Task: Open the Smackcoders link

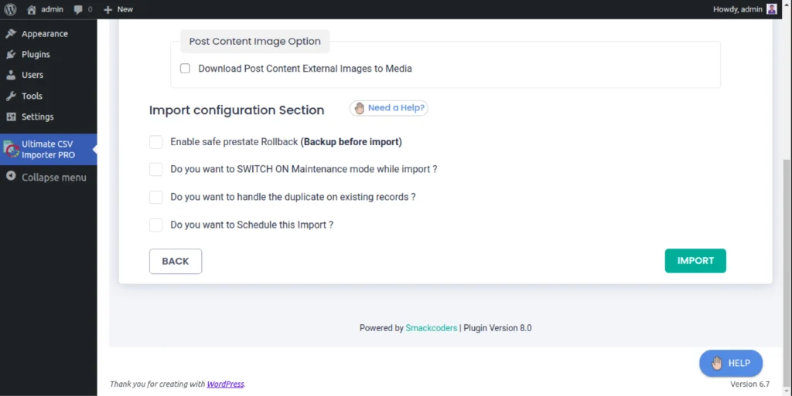Action: [431, 328]
